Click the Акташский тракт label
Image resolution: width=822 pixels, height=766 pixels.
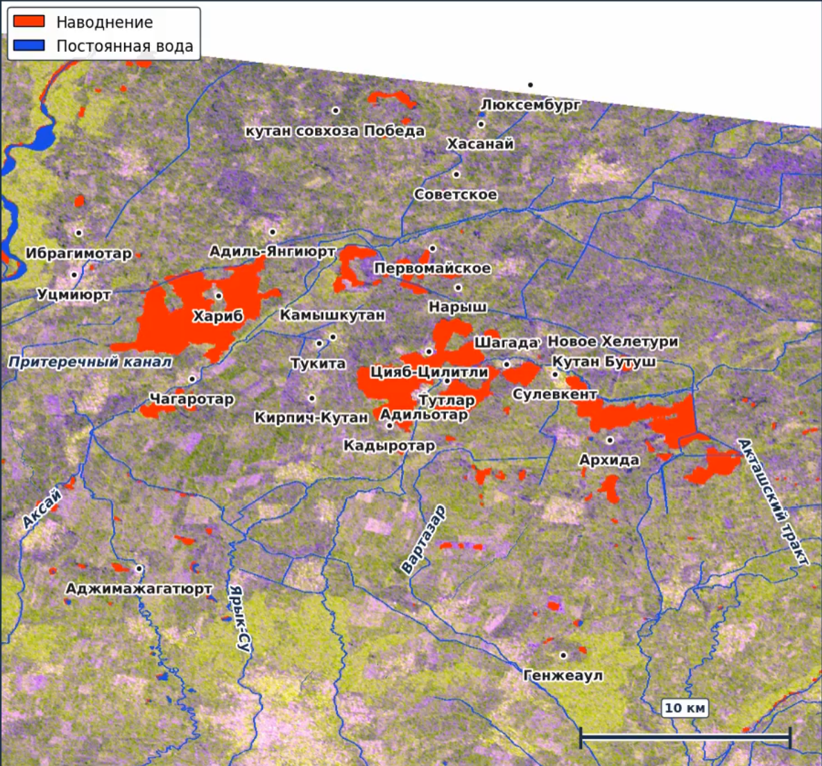click(x=773, y=502)
